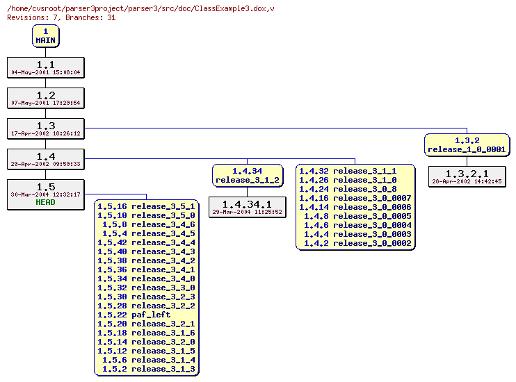Click 1.4.8 release_3_0_0005 entry
The height and width of the screenshot is (382, 516).
click(357, 216)
